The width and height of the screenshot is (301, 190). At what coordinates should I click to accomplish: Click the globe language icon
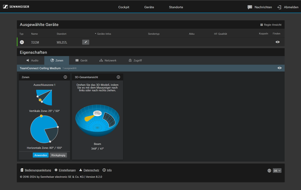tap(269, 170)
